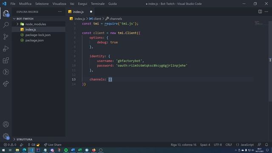
Task: Open the Windows notification center
Action: click(267, 150)
